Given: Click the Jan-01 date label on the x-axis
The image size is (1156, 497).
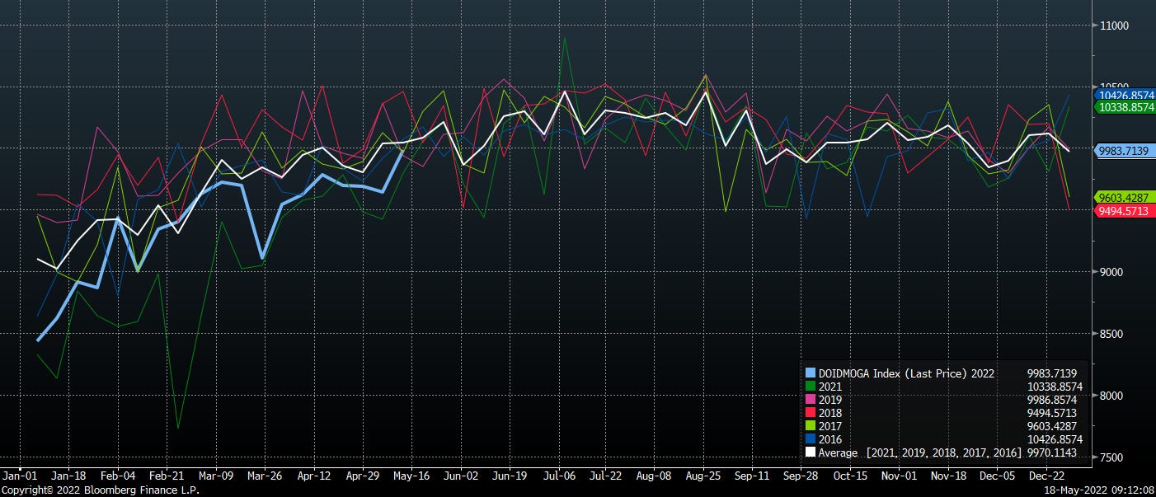Looking at the screenshot, I should (20, 476).
